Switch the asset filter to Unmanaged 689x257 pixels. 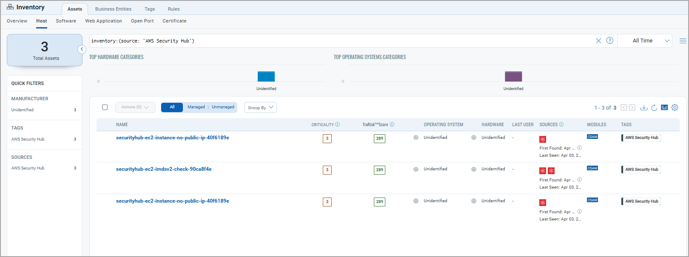tap(223, 107)
